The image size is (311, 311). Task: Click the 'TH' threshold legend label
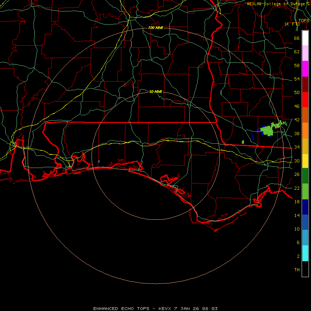coord(297,270)
